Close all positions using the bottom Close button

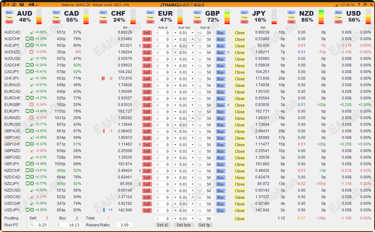[x=240, y=219]
